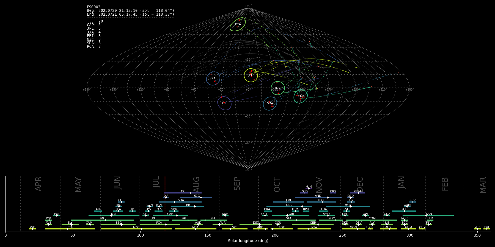Click the KSE shower label in timeline
The width and height of the screenshot is (495, 247).
[x=32, y=228]
